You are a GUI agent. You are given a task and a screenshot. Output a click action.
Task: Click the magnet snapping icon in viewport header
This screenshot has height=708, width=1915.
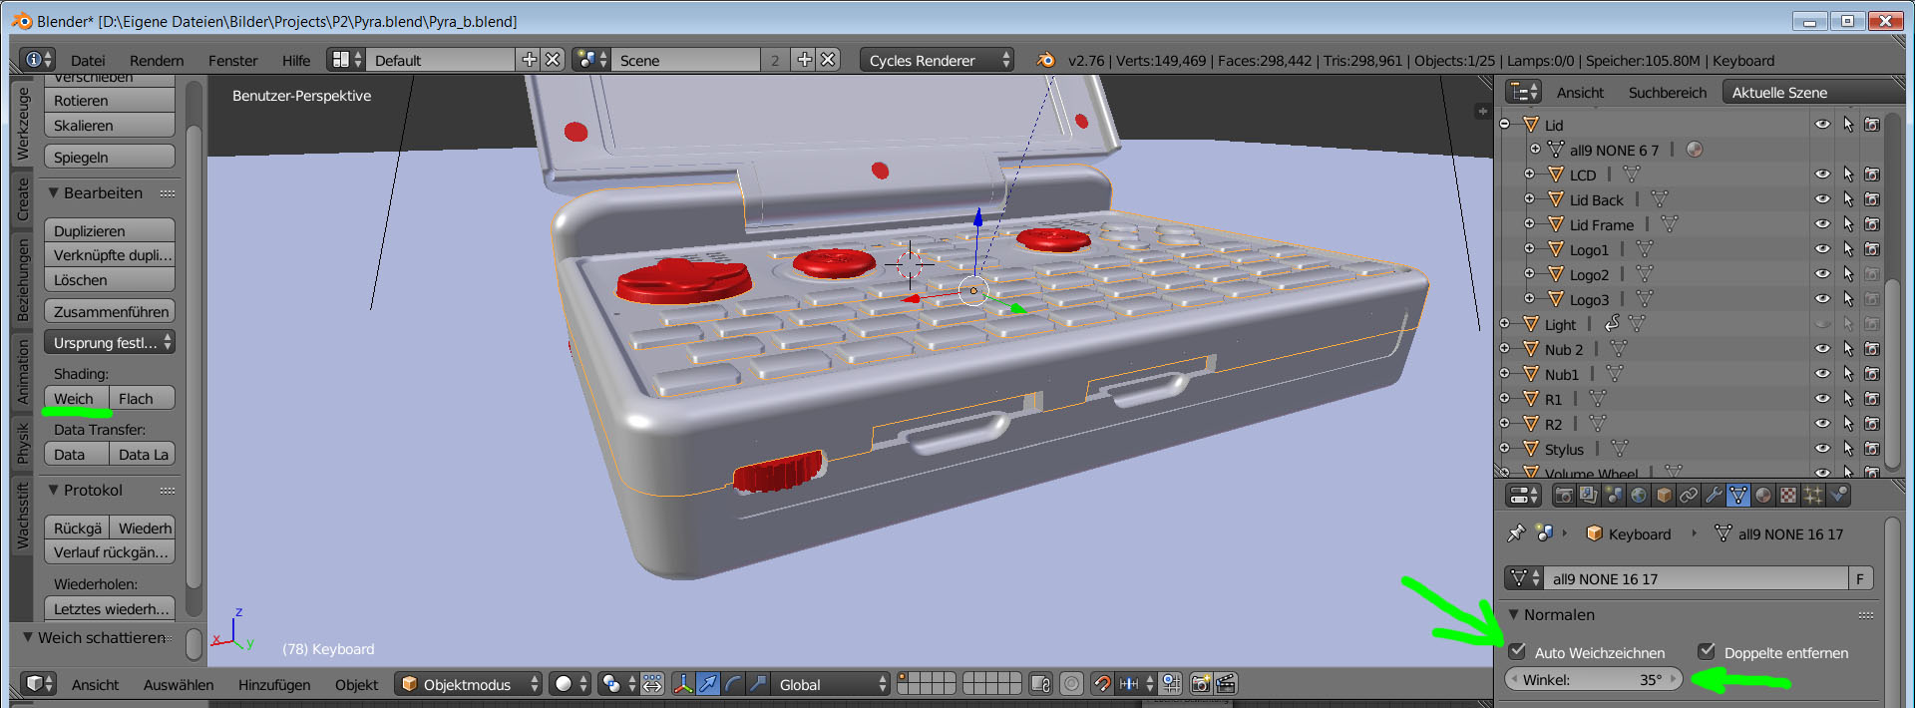click(x=1101, y=684)
